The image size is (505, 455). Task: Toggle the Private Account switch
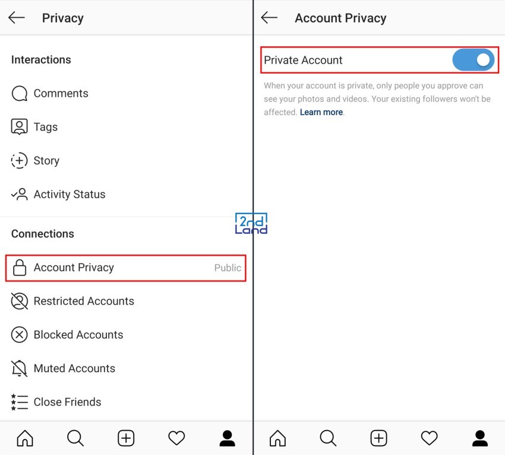[x=473, y=60]
